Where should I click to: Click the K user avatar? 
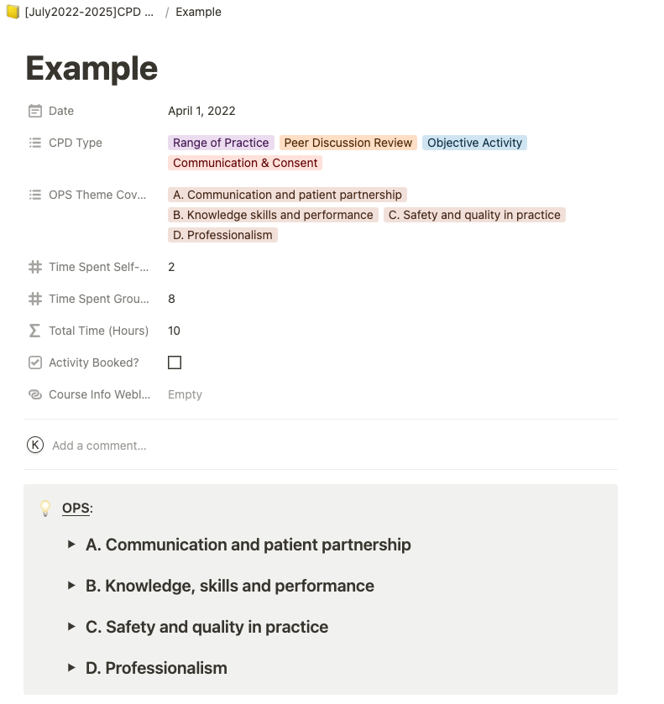34,446
